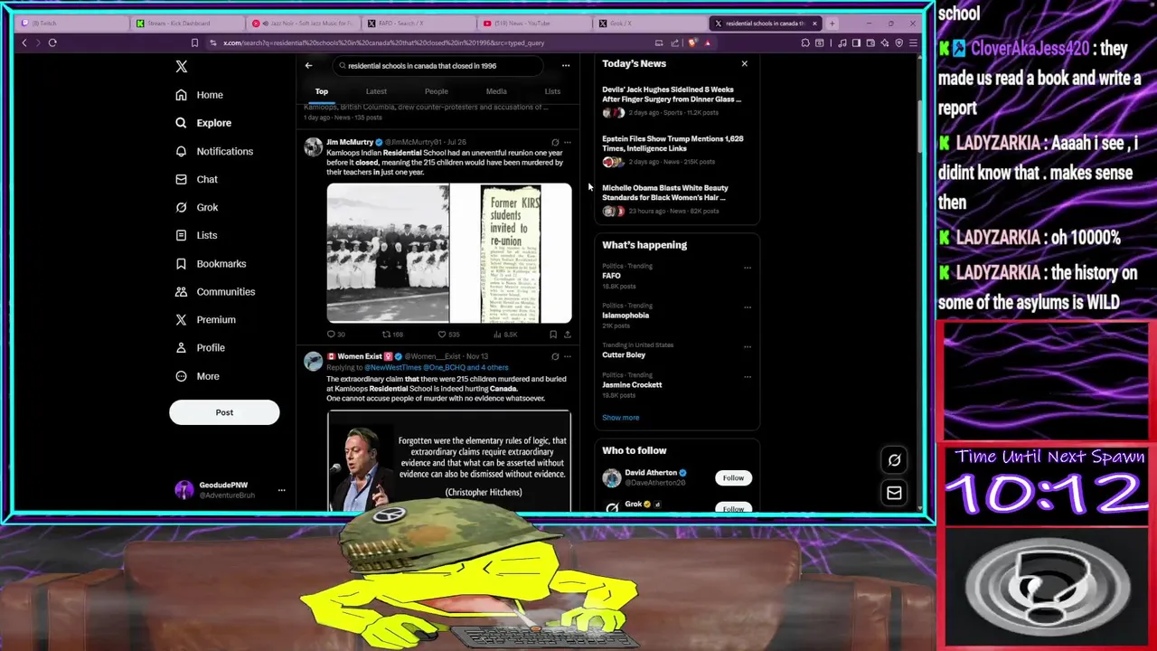Screen dimensions: 1157x651
Task: Switch to the People search tab
Action: pyautogui.click(x=436, y=91)
